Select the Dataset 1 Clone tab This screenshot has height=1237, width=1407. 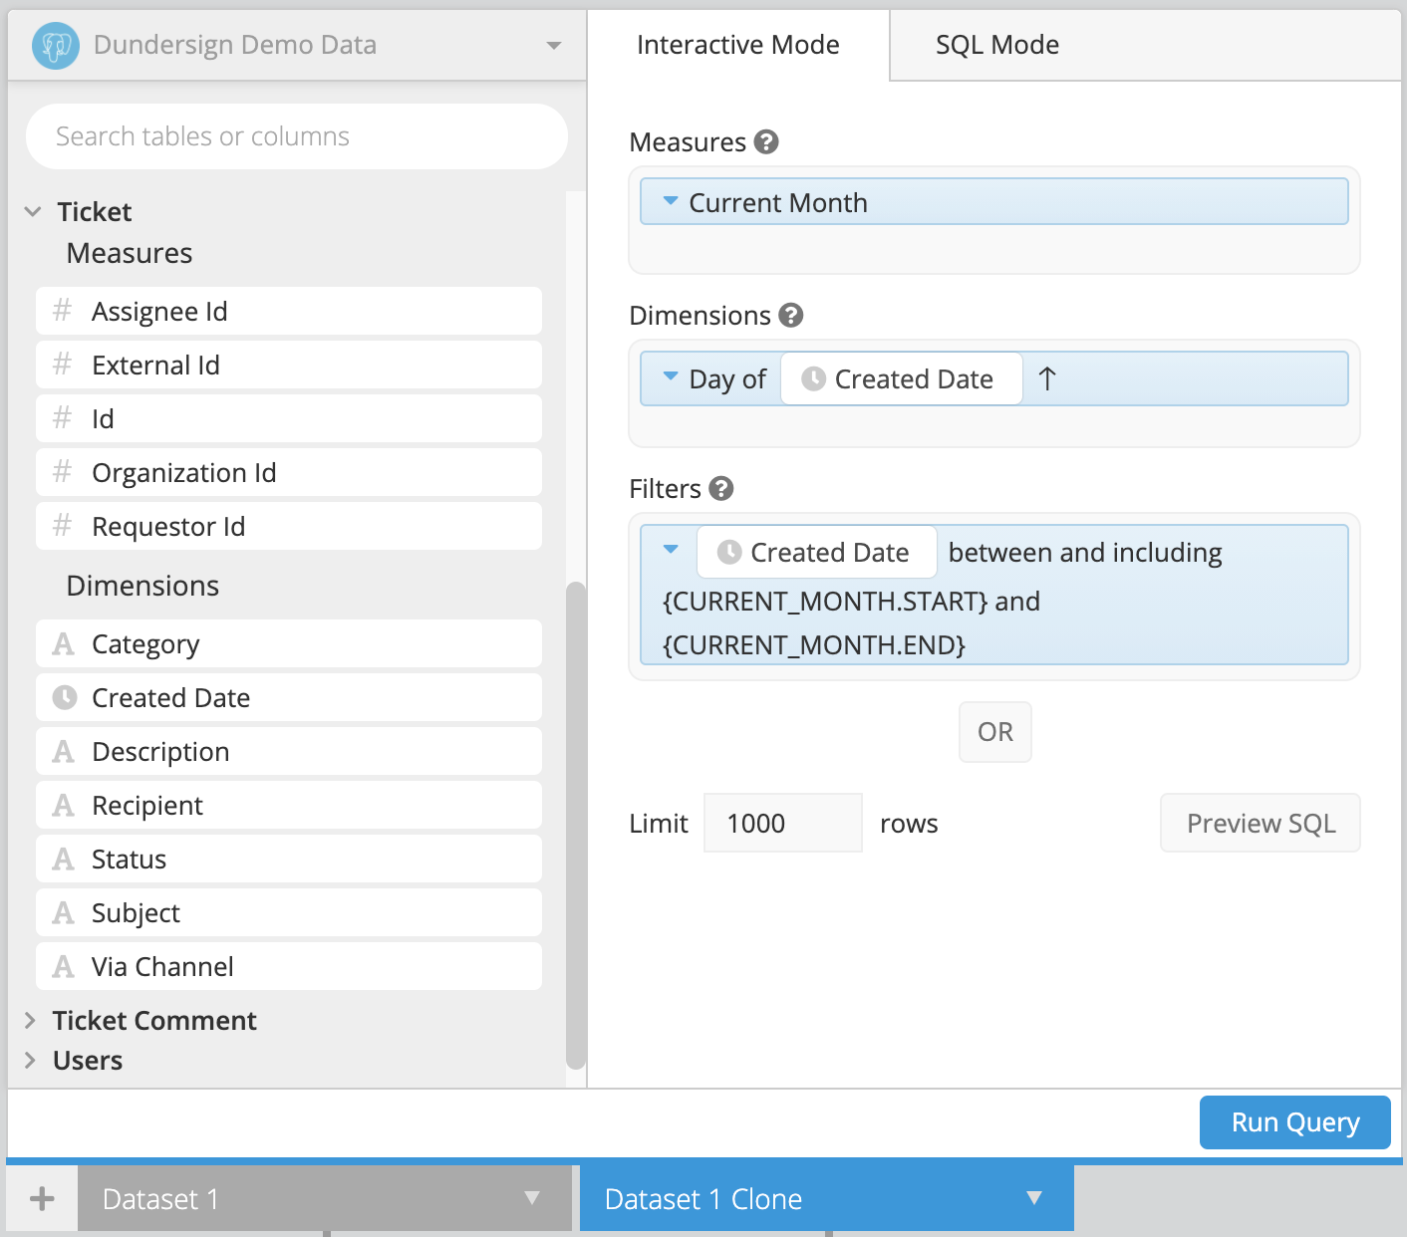coord(827,1198)
